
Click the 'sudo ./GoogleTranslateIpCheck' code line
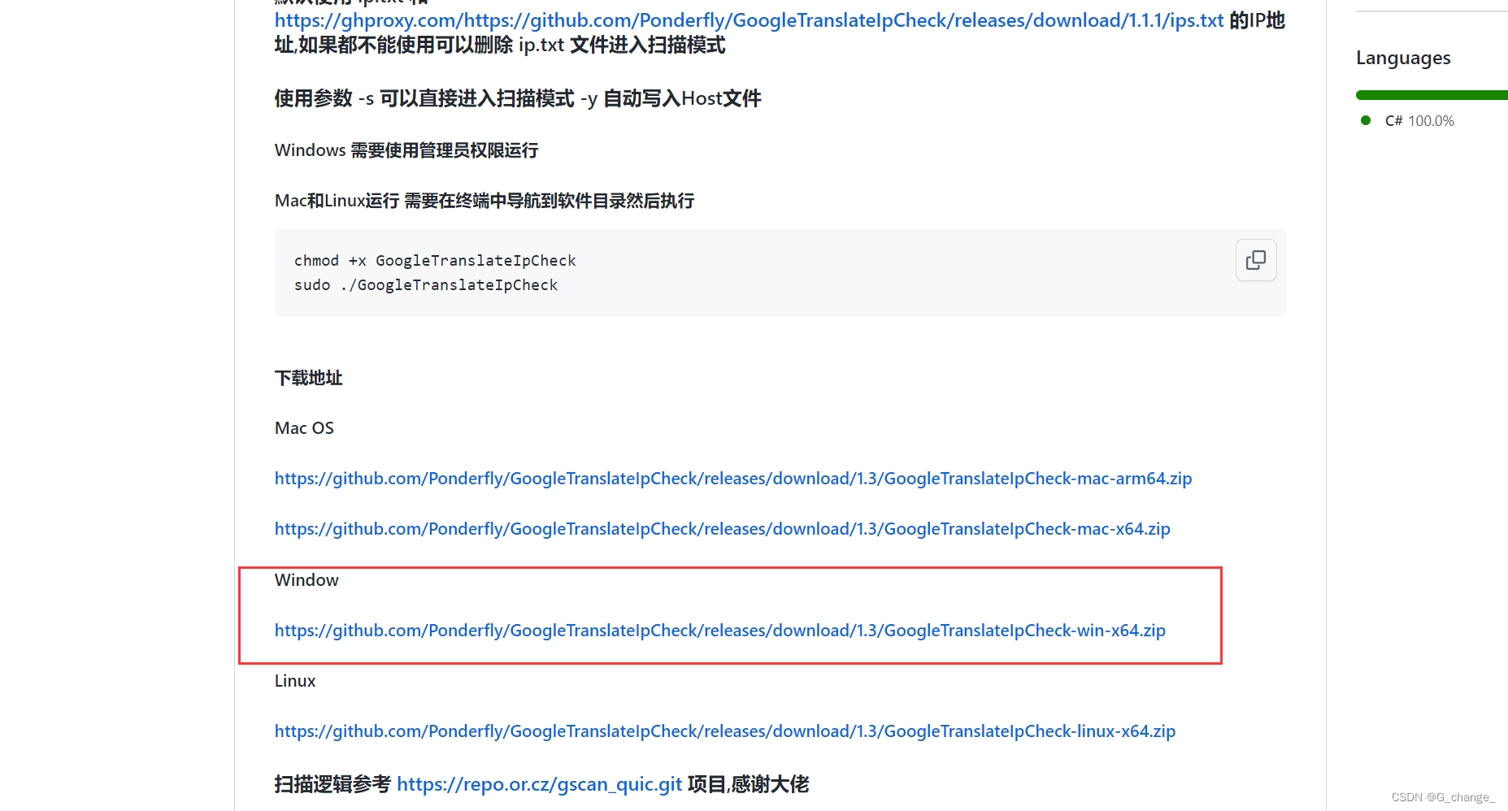426,285
